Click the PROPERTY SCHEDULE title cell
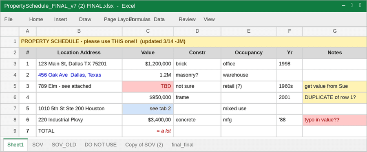The width and height of the screenshot is (367, 152). (193, 42)
